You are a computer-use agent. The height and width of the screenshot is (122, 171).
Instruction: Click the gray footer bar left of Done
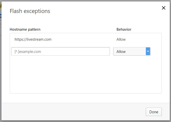73,112
